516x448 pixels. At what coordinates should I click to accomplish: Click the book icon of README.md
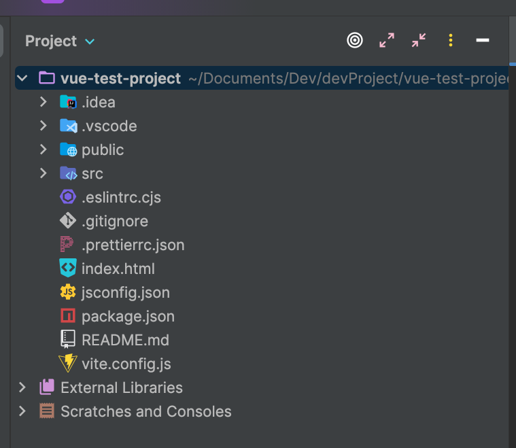click(x=68, y=339)
